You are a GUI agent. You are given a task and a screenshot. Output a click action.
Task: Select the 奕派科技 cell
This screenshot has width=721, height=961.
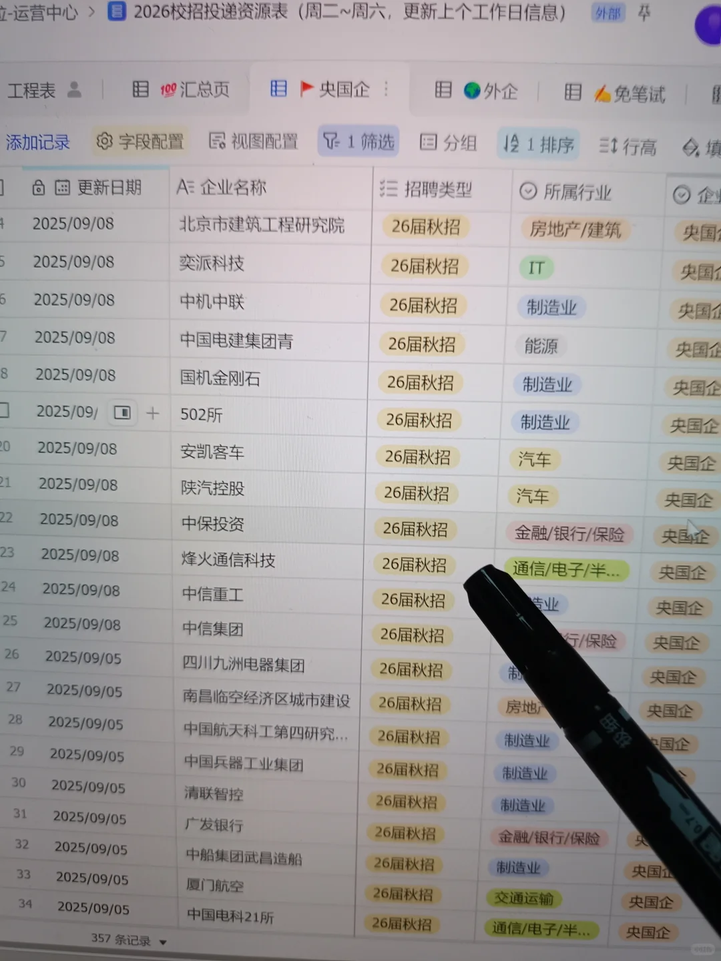pyautogui.click(x=270, y=263)
